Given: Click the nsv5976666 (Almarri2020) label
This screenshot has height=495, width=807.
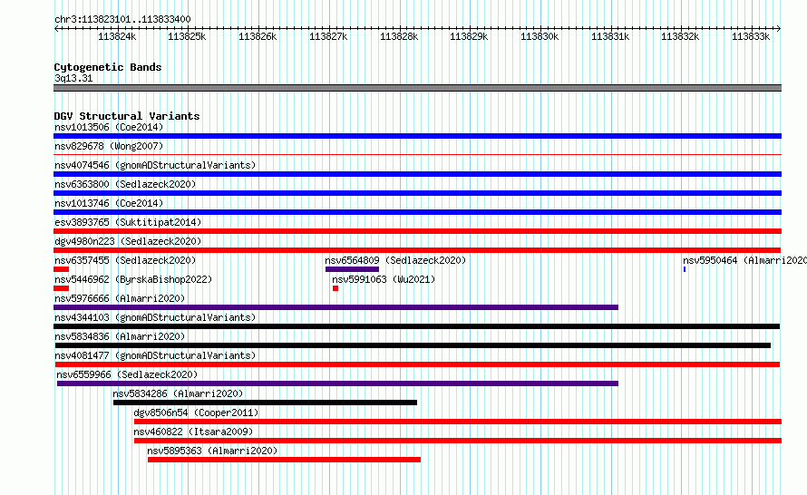Looking at the screenshot, I should (120, 298).
